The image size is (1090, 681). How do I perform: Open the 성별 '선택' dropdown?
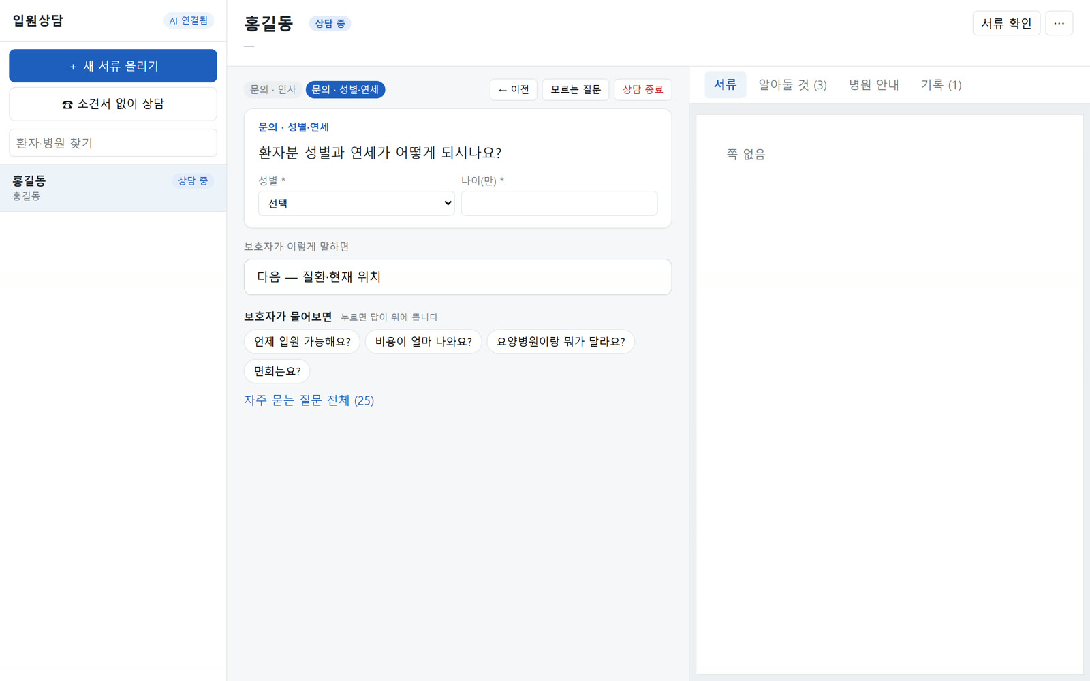(x=356, y=203)
